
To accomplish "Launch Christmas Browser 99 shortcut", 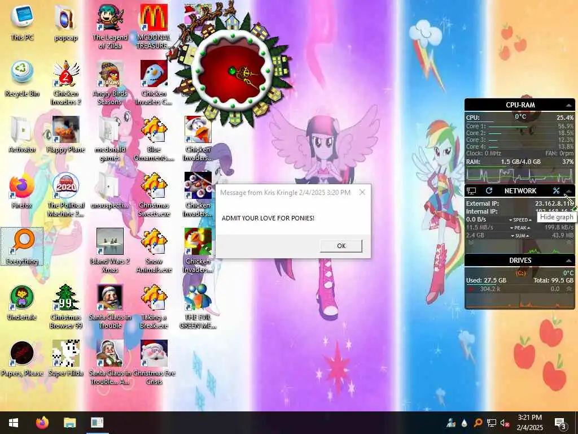I will (65, 306).
